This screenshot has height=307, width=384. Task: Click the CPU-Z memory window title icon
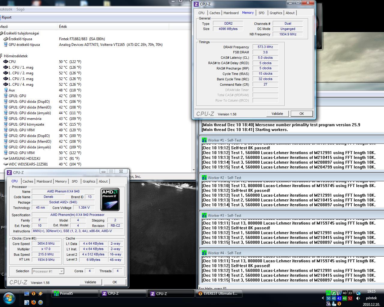point(196,4)
